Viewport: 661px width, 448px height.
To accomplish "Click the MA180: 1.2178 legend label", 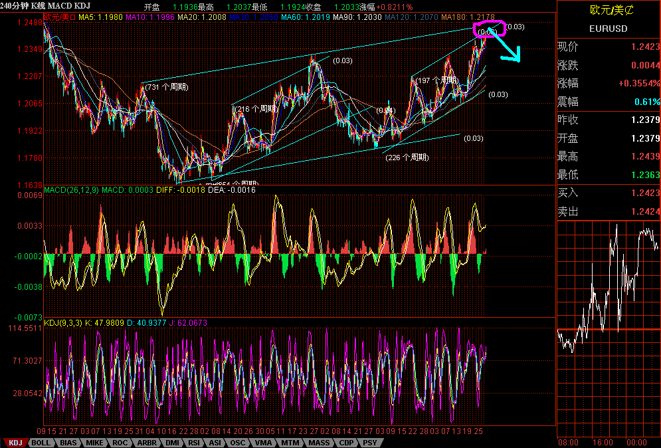I will click(x=468, y=17).
